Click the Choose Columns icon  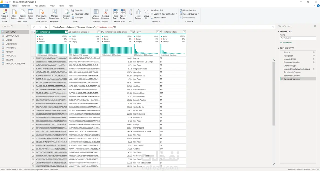[x=96, y=12]
